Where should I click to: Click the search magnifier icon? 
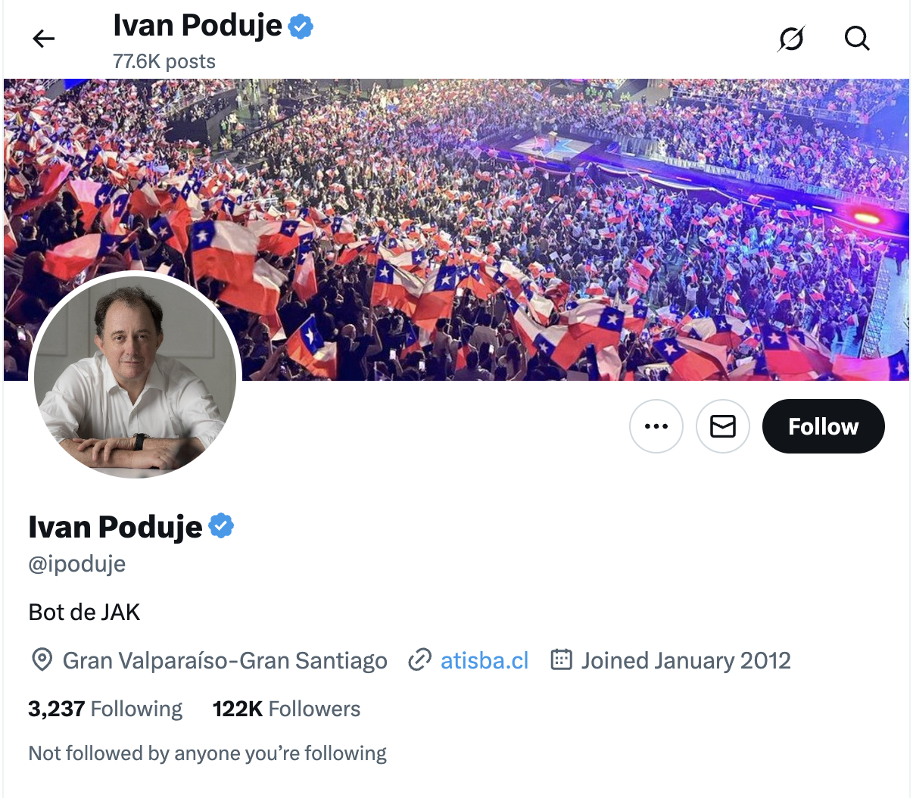(x=857, y=38)
